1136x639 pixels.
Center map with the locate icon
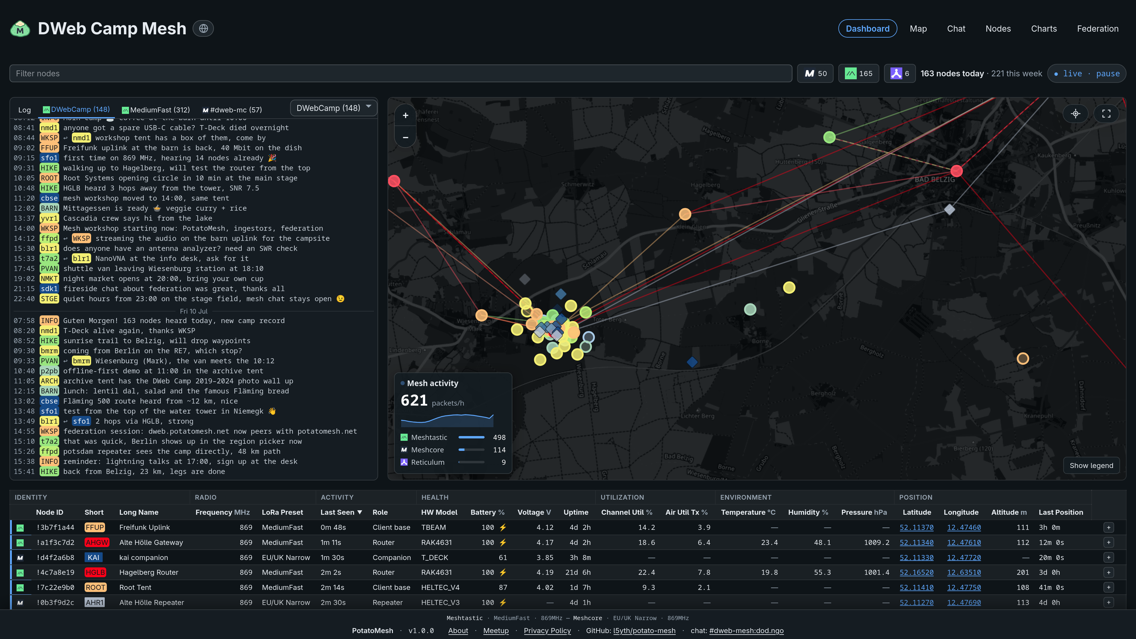[x=1076, y=114]
